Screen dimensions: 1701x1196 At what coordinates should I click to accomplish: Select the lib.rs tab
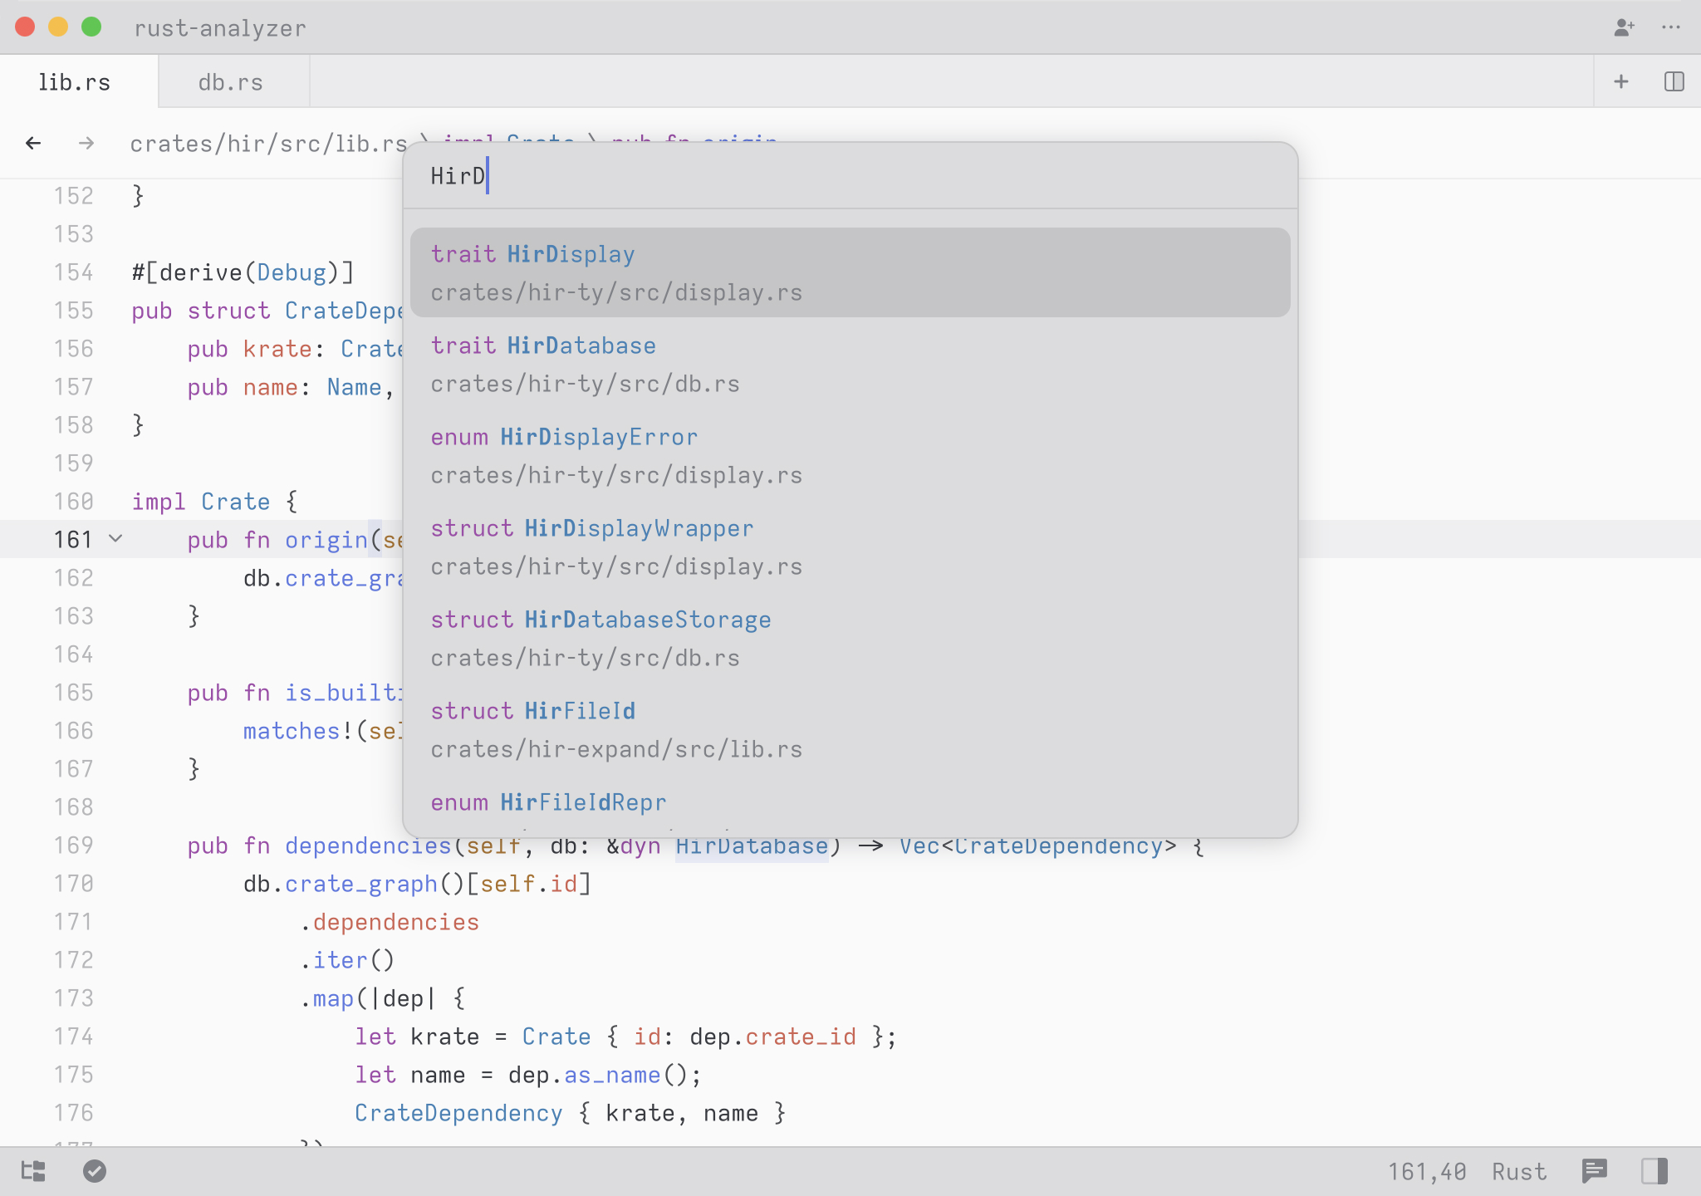tap(75, 82)
